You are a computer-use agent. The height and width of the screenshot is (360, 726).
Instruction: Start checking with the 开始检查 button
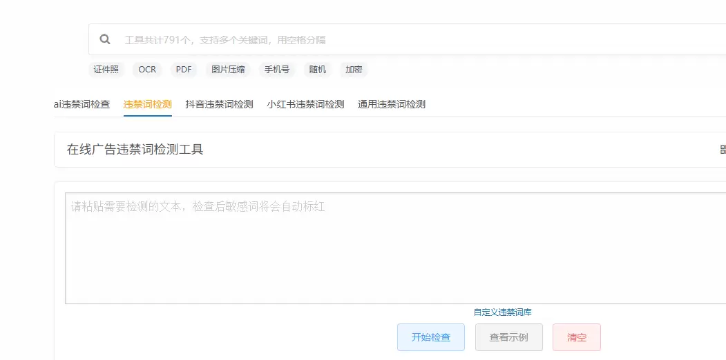pos(431,337)
